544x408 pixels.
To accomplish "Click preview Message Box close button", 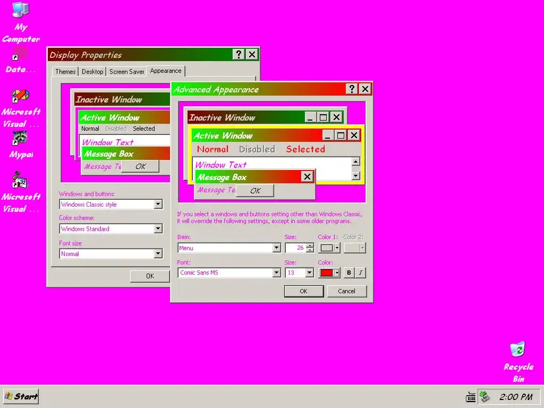I will coord(307,176).
